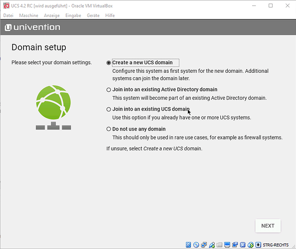Click the STRG-RECHTS host key label

pos(276,245)
